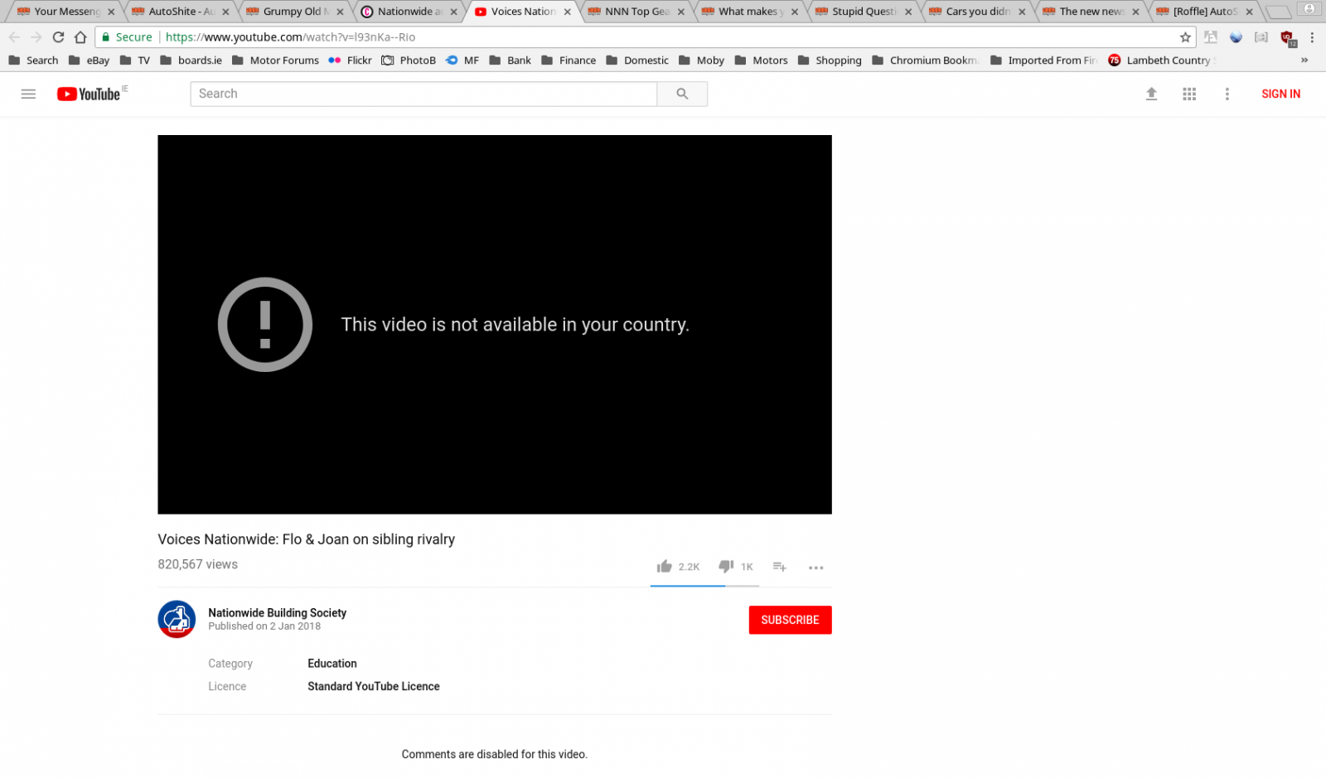This screenshot has height=778, width=1326.
Task: Expand the Moby bookmarks folder
Action: (x=701, y=60)
